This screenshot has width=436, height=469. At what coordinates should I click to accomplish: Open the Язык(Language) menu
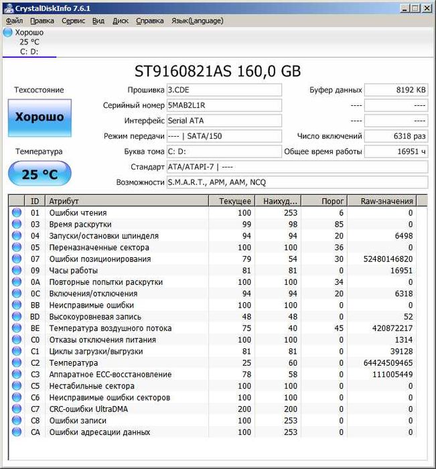[x=198, y=21]
